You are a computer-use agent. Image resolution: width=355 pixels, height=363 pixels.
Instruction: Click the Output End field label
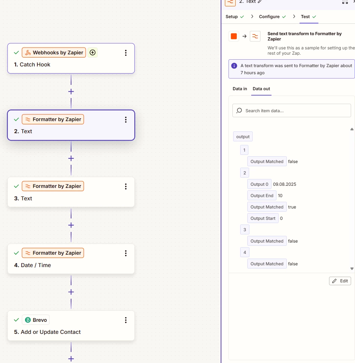click(262, 196)
